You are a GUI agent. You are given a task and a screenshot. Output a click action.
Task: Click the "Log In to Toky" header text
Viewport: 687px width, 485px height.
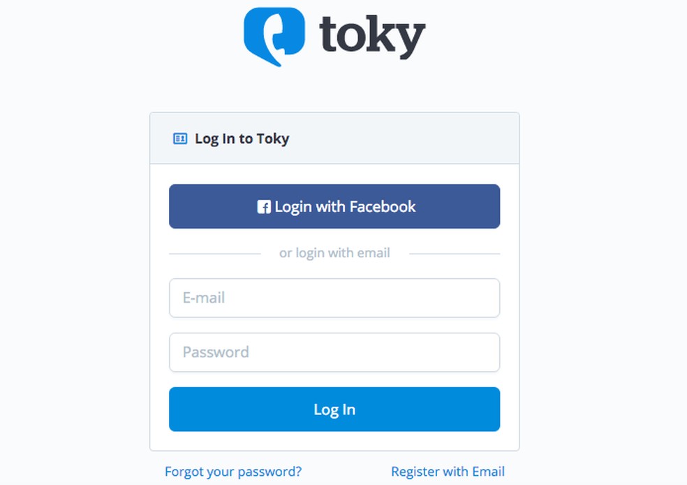[242, 138]
